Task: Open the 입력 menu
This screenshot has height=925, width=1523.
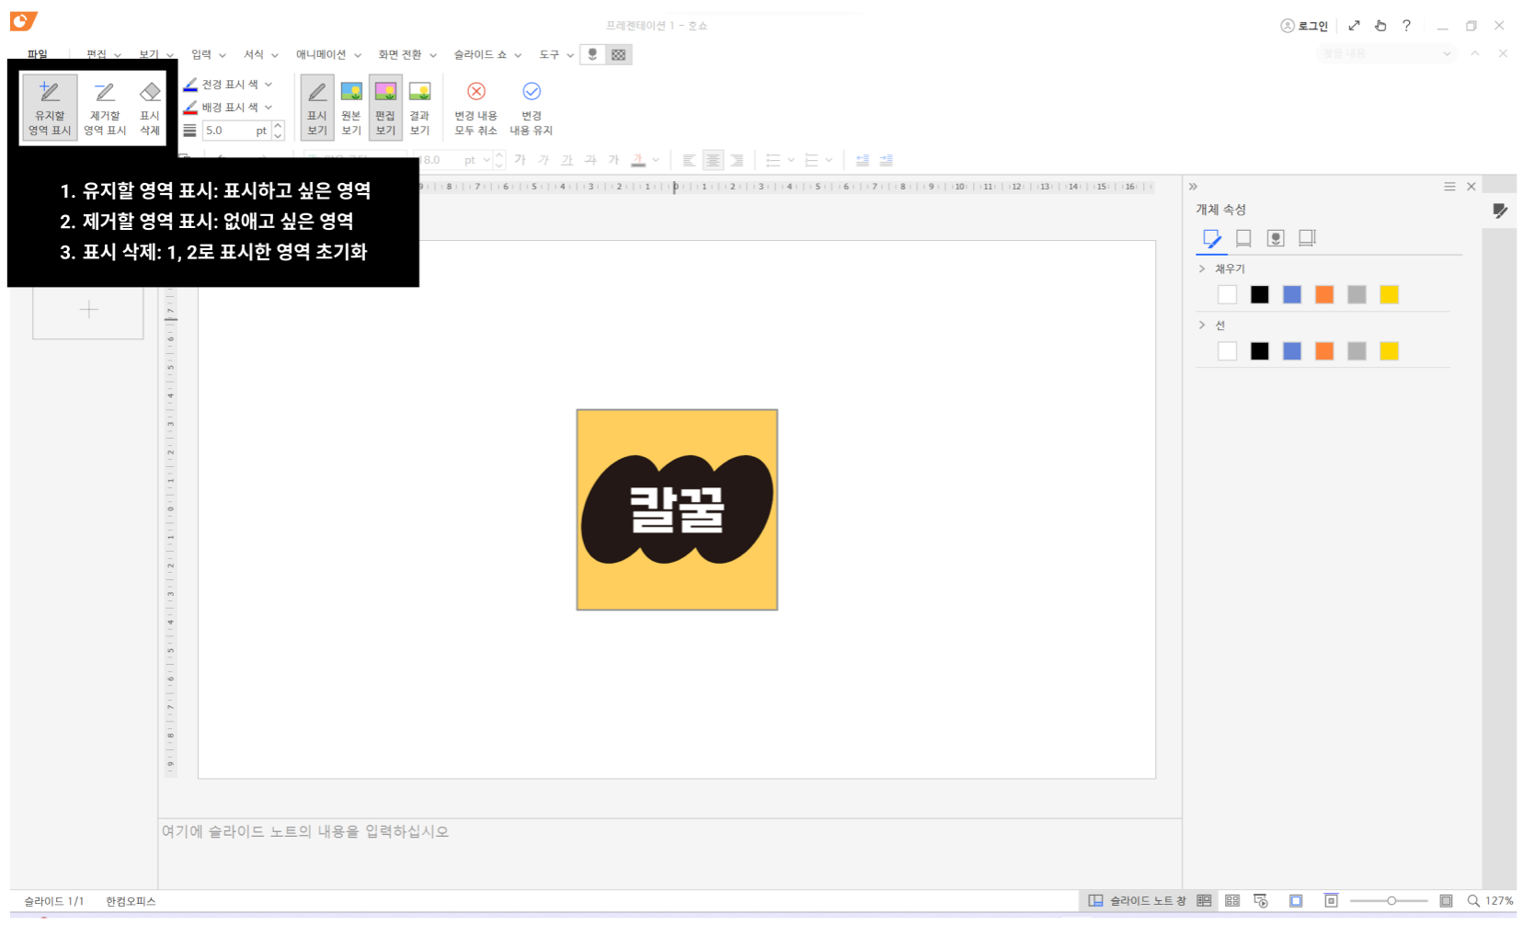Action: [208, 54]
